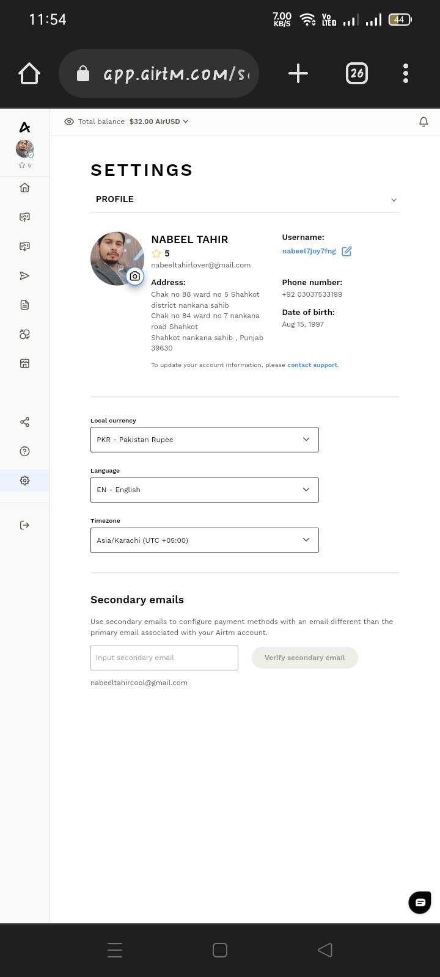Open the Send (paper plane) sidebar icon
Screen dimensions: 440x977
(x=24, y=275)
